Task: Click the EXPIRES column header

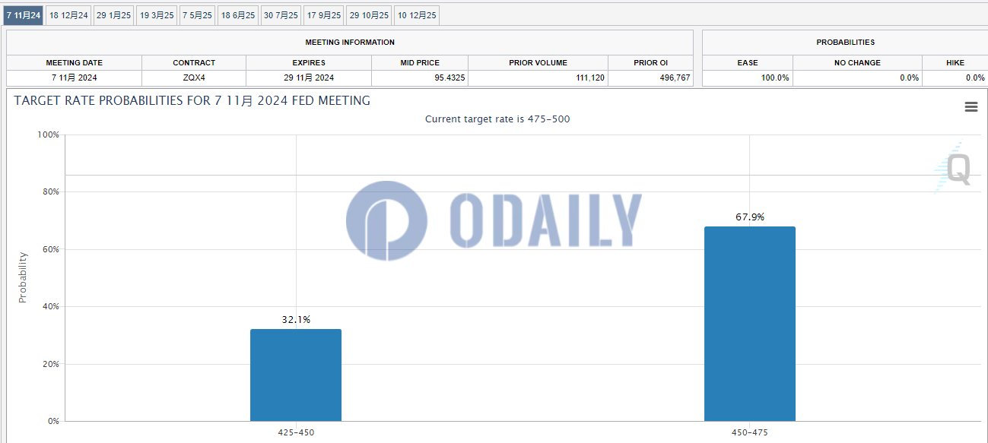Action: (309, 63)
